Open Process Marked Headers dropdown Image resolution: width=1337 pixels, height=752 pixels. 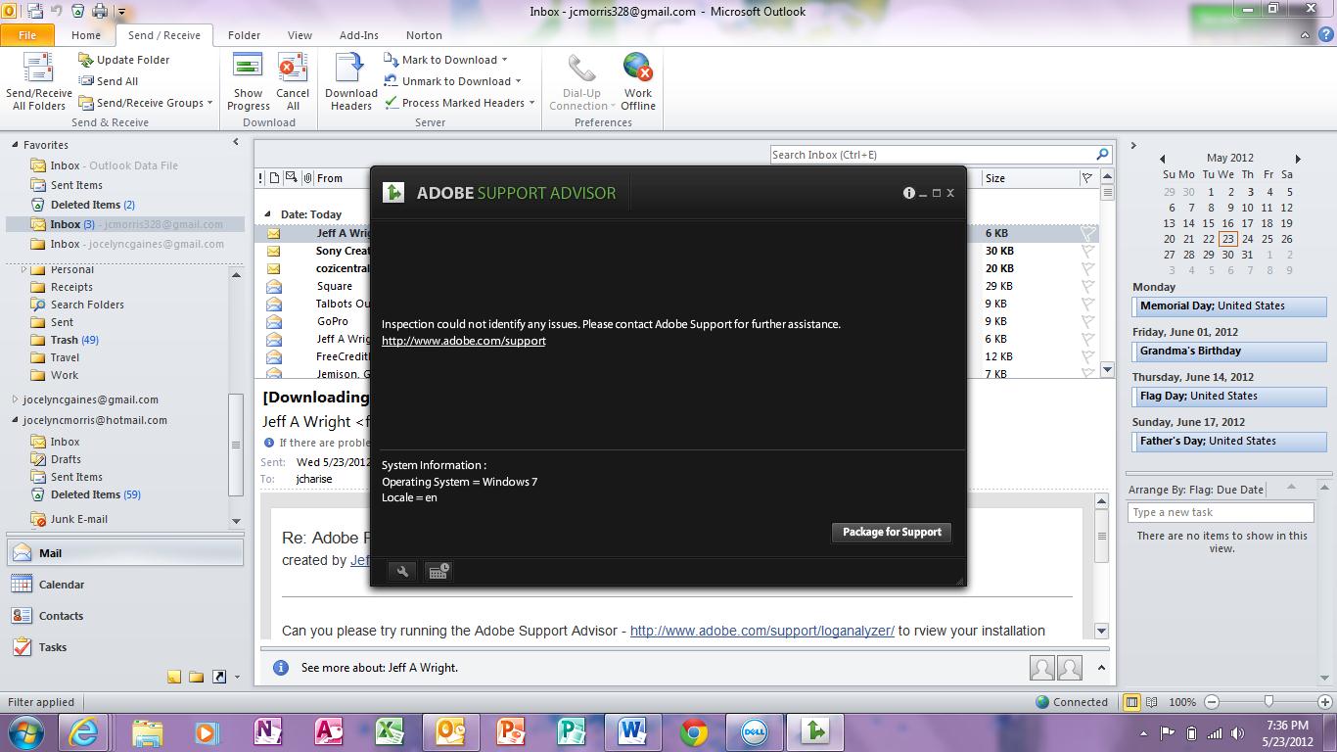click(460, 103)
